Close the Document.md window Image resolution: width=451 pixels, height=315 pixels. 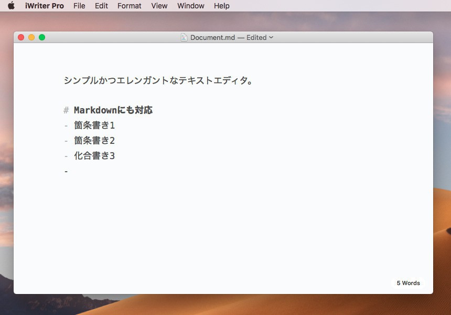click(x=21, y=37)
